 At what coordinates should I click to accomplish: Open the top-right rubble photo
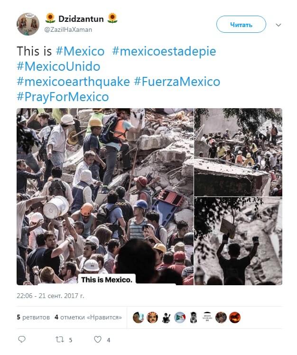click(238, 152)
